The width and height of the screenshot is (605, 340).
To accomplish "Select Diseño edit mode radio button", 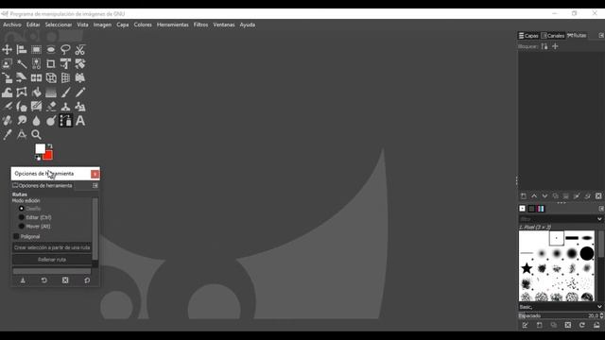I will (x=22, y=209).
